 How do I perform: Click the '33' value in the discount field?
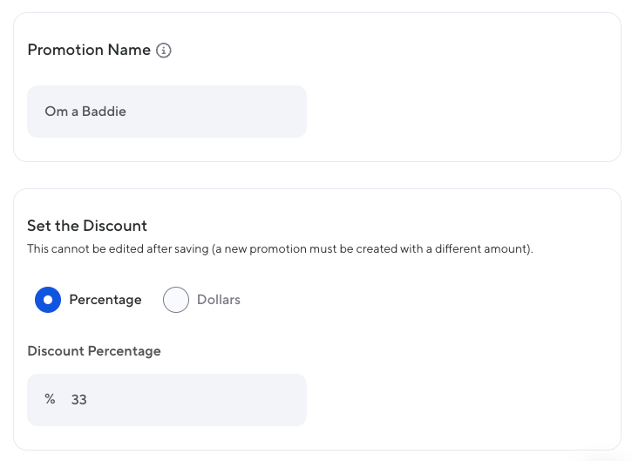point(79,400)
